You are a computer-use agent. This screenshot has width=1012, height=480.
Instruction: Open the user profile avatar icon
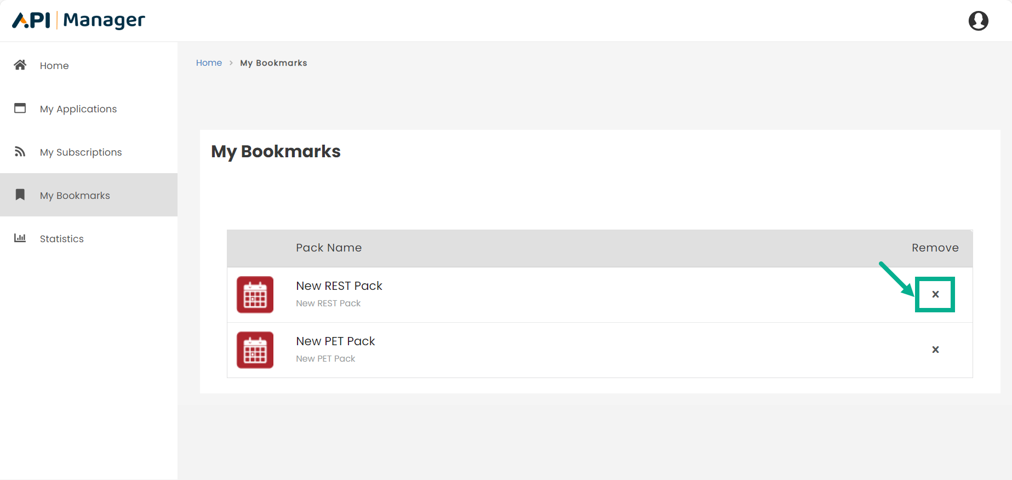coord(979,20)
